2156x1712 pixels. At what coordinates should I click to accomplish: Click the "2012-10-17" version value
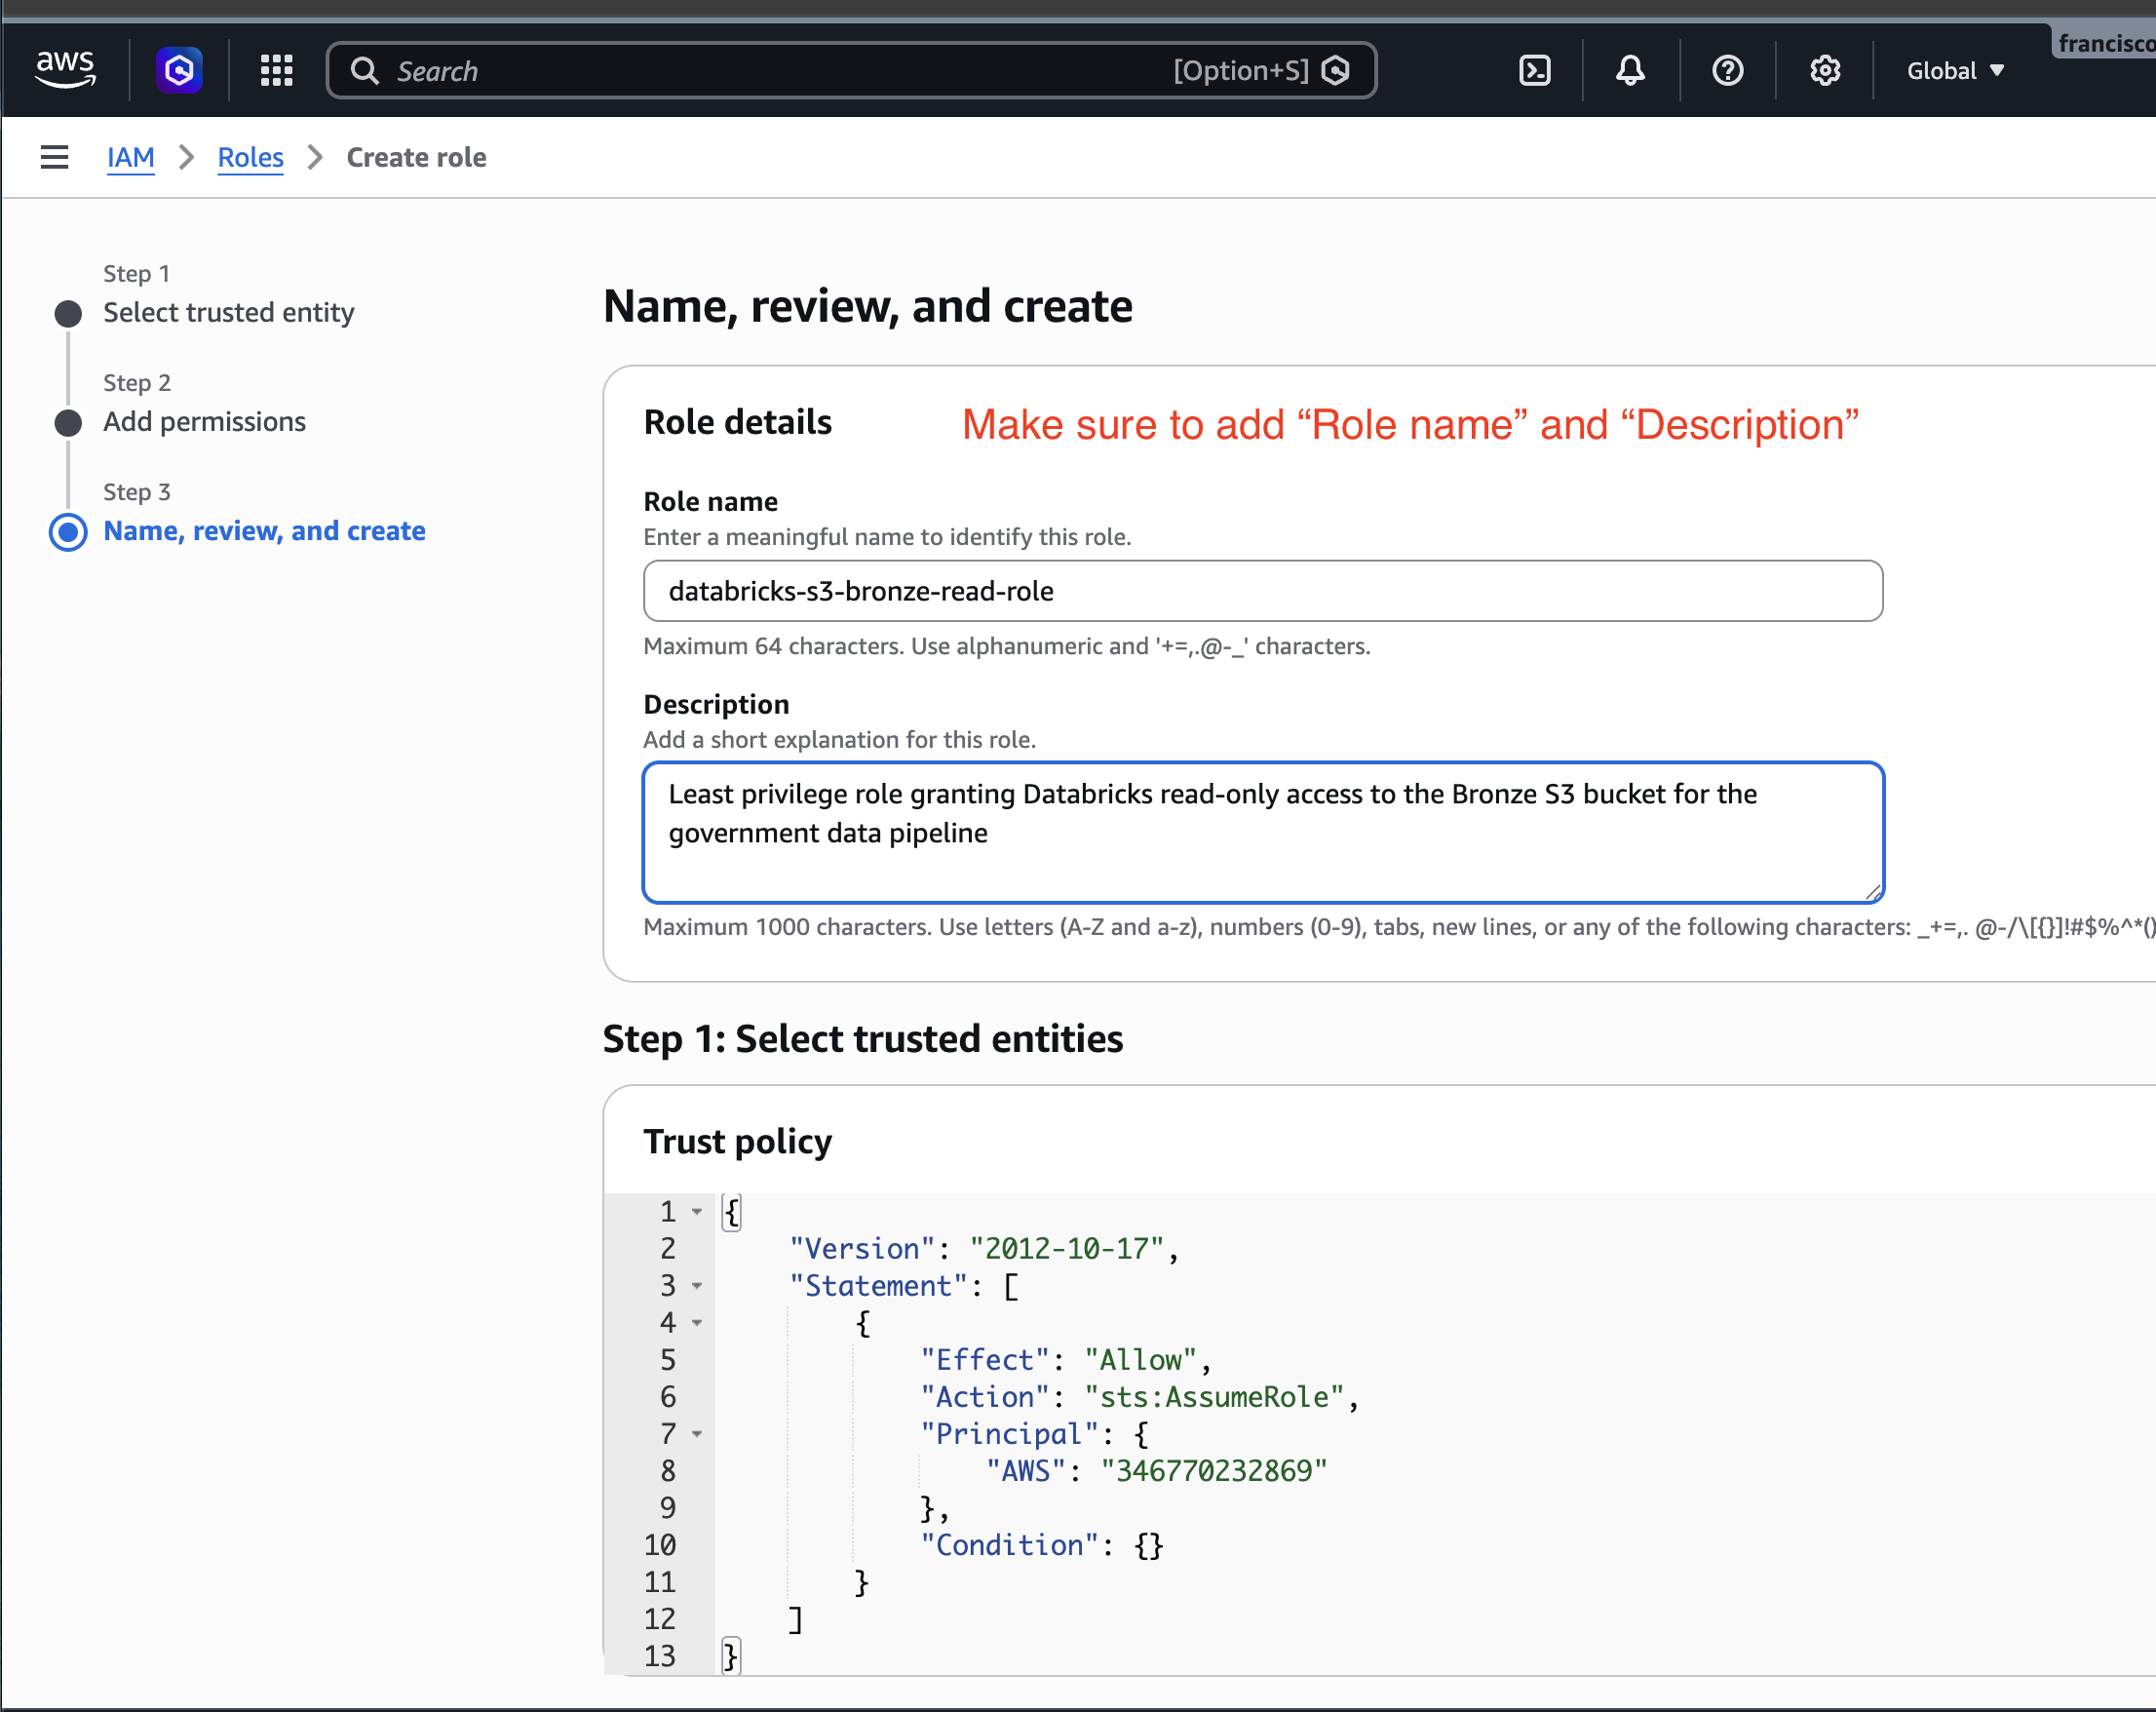click(1067, 1249)
